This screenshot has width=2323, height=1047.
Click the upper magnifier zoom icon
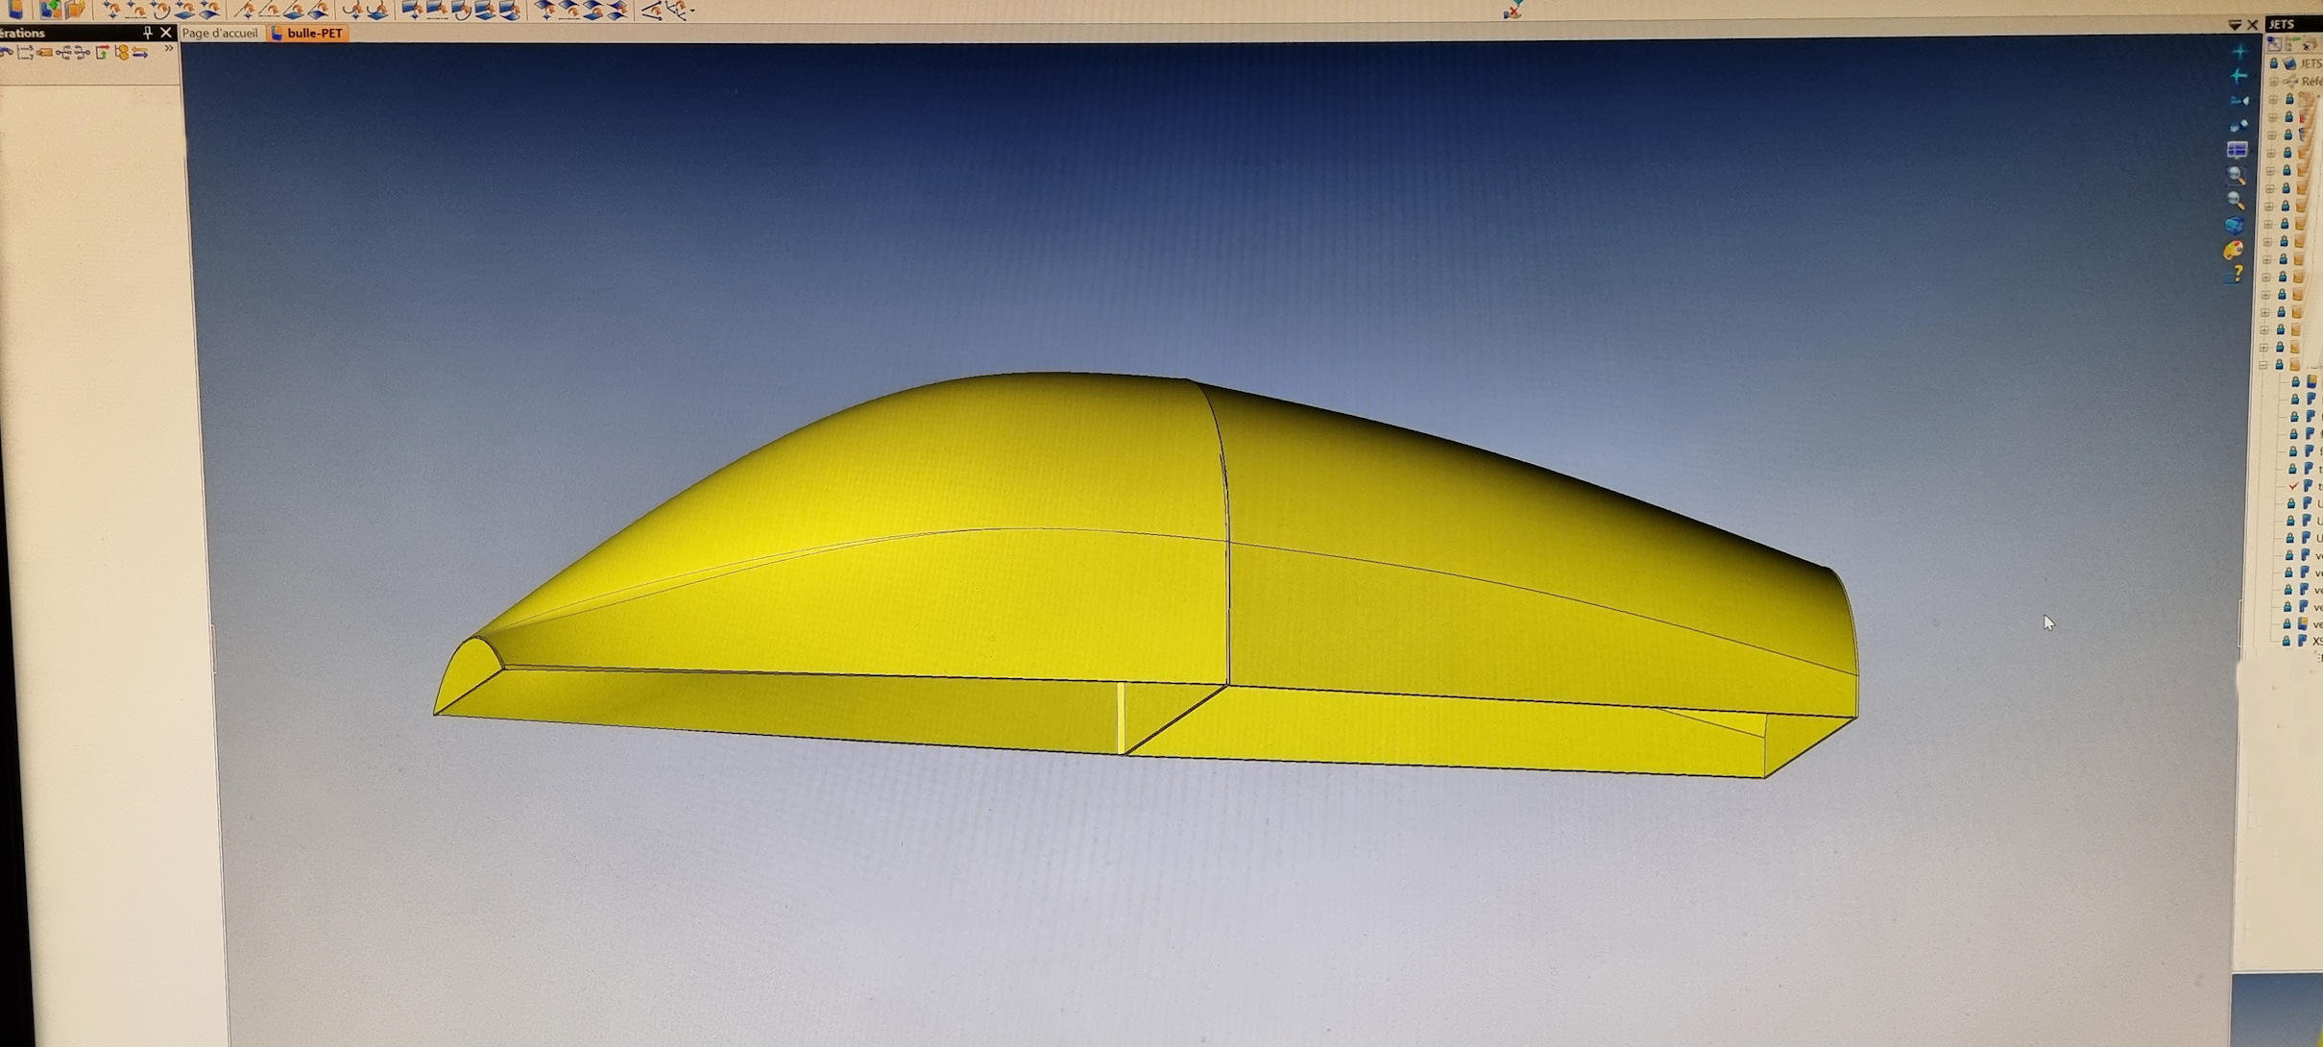[2236, 175]
